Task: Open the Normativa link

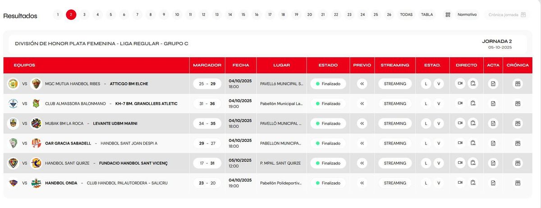Action: [x=467, y=14]
